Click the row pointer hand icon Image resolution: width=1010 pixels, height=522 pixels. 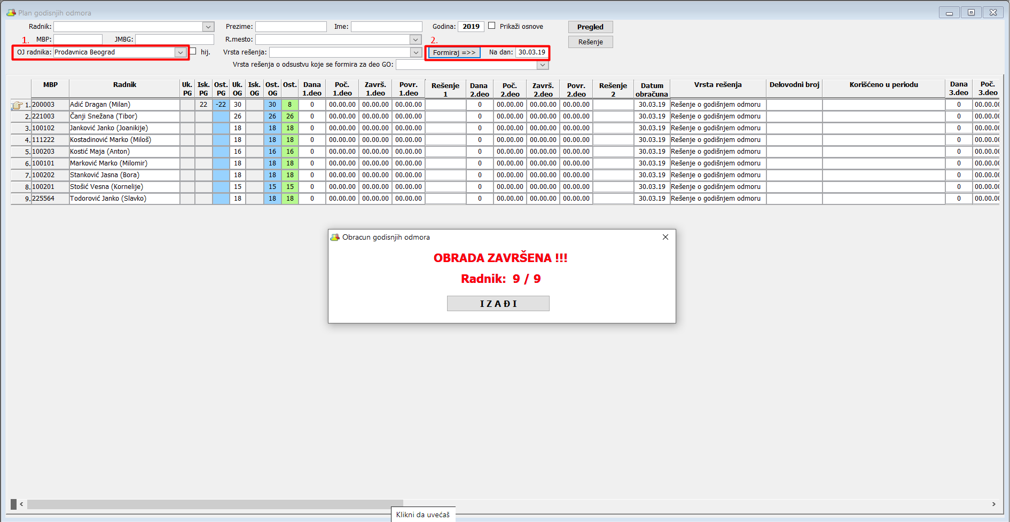17,105
